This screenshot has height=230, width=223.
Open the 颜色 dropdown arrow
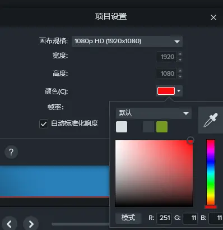[x=179, y=91]
